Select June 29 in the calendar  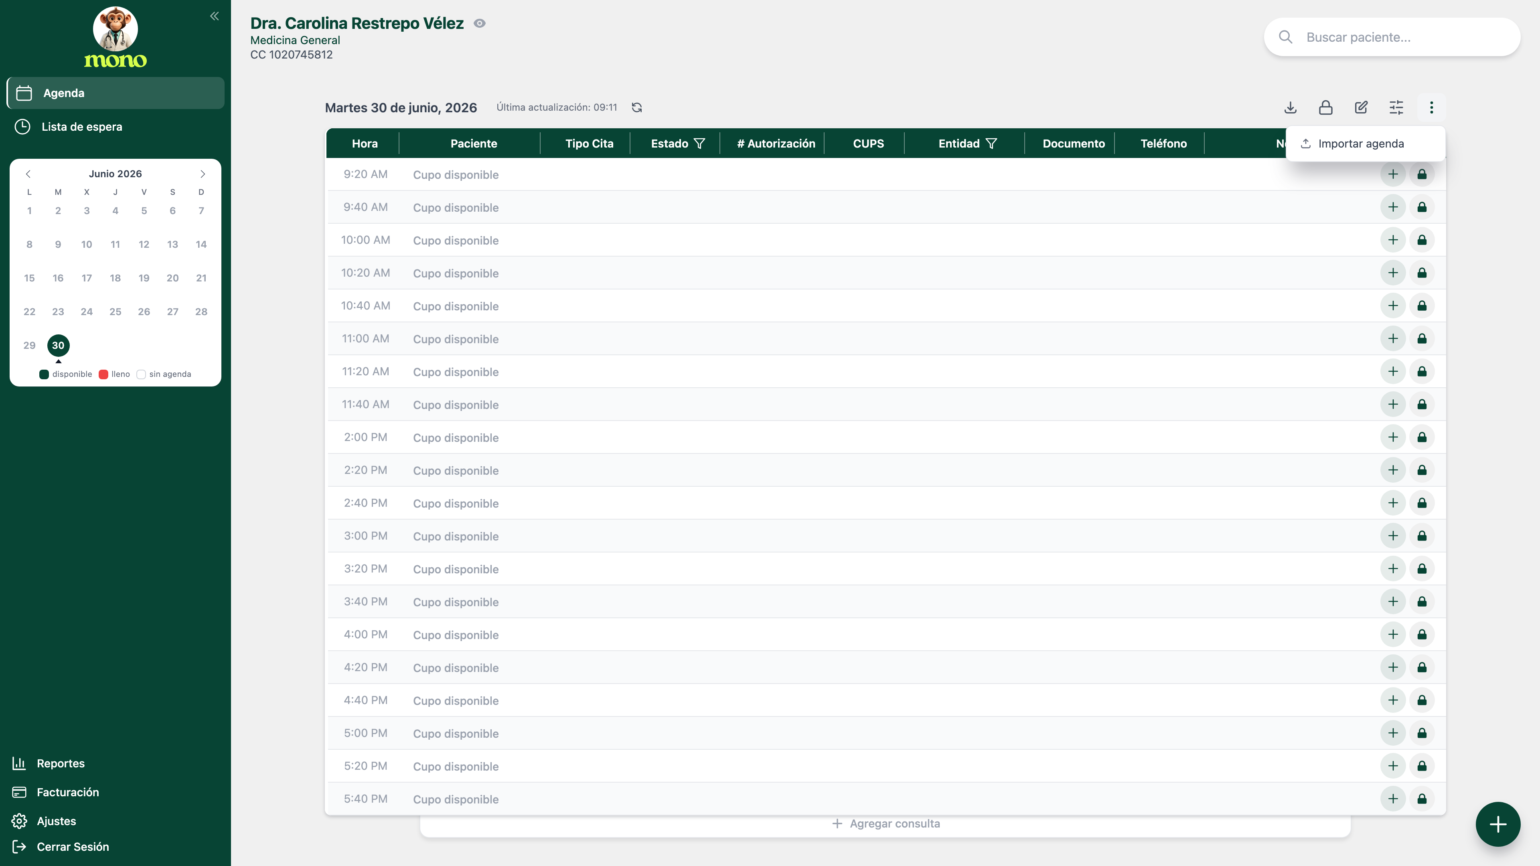click(29, 346)
